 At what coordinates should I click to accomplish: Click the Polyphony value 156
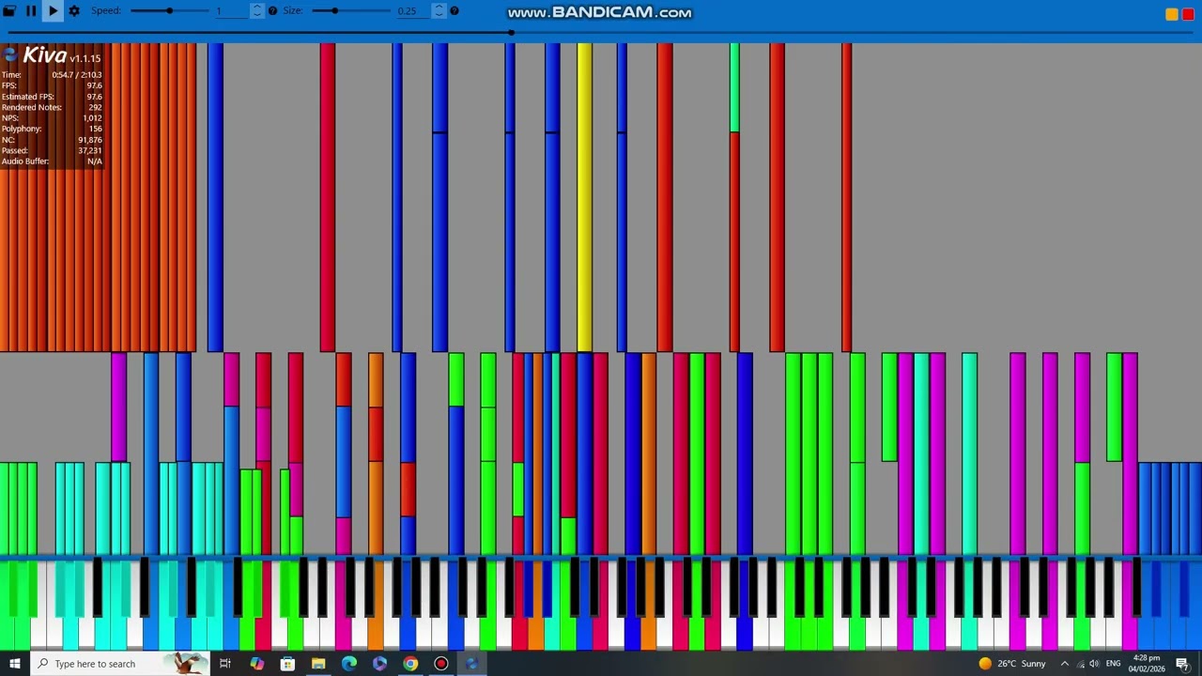(x=95, y=129)
